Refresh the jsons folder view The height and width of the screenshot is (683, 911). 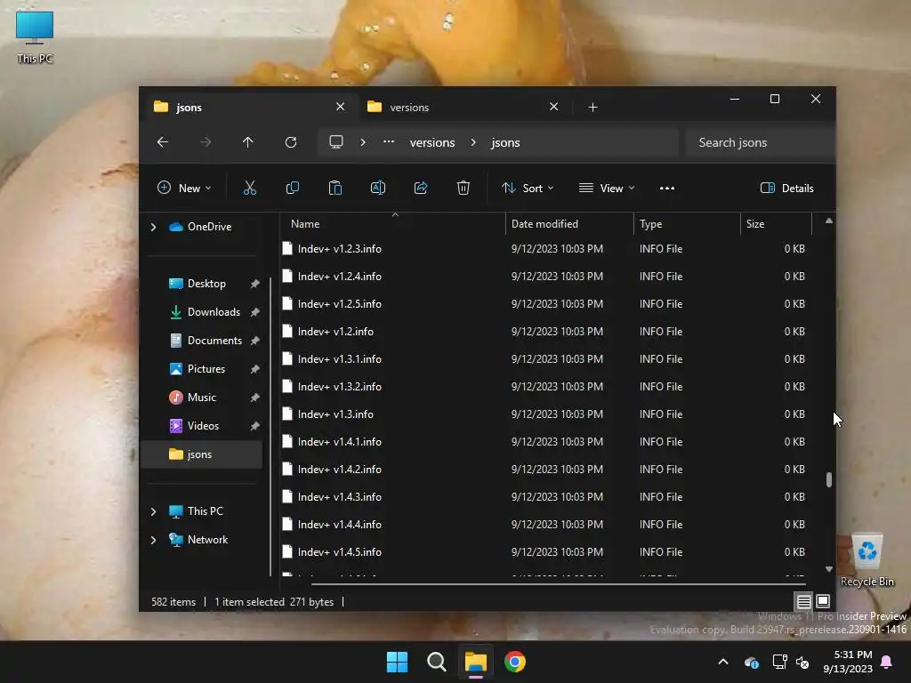click(291, 142)
